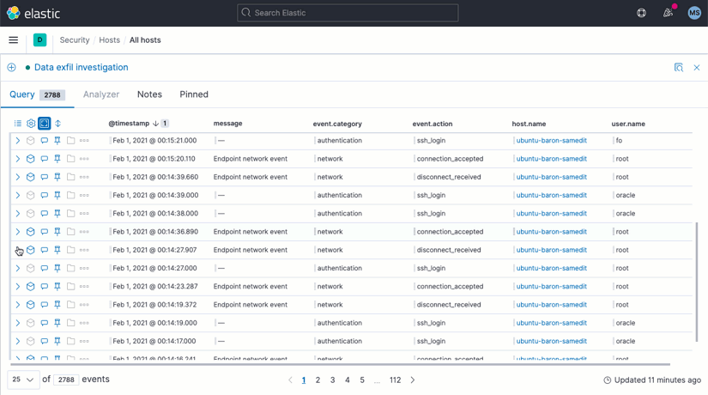Switch to the Analyzer tab
Viewport: 708px width, 395px height.
[x=101, y=94]
